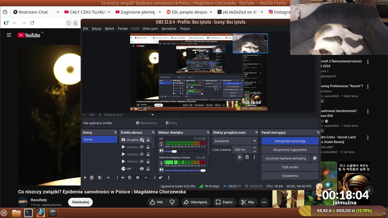Hide the Urządzenie source with eye icon
This screenshot has width=388, height=218.
pos(142,140)
